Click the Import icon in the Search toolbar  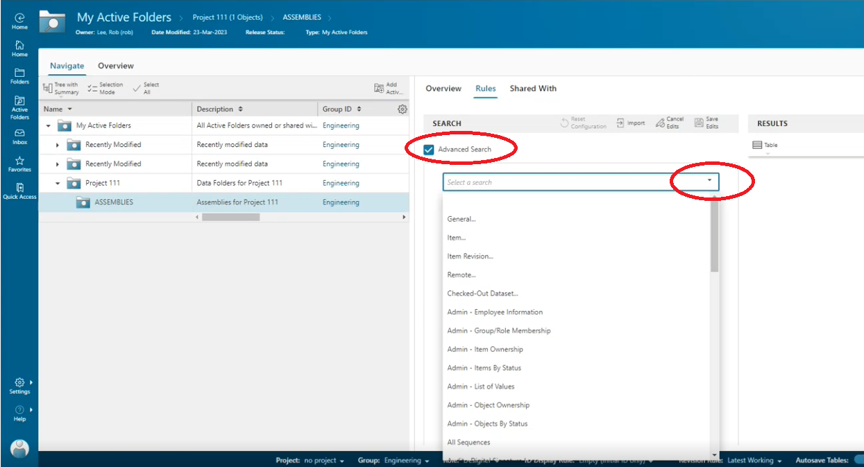click(630, 122)
